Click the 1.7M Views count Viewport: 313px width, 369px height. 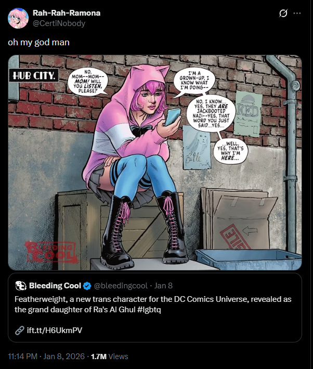pyautogui.click(x=109, y=357)
